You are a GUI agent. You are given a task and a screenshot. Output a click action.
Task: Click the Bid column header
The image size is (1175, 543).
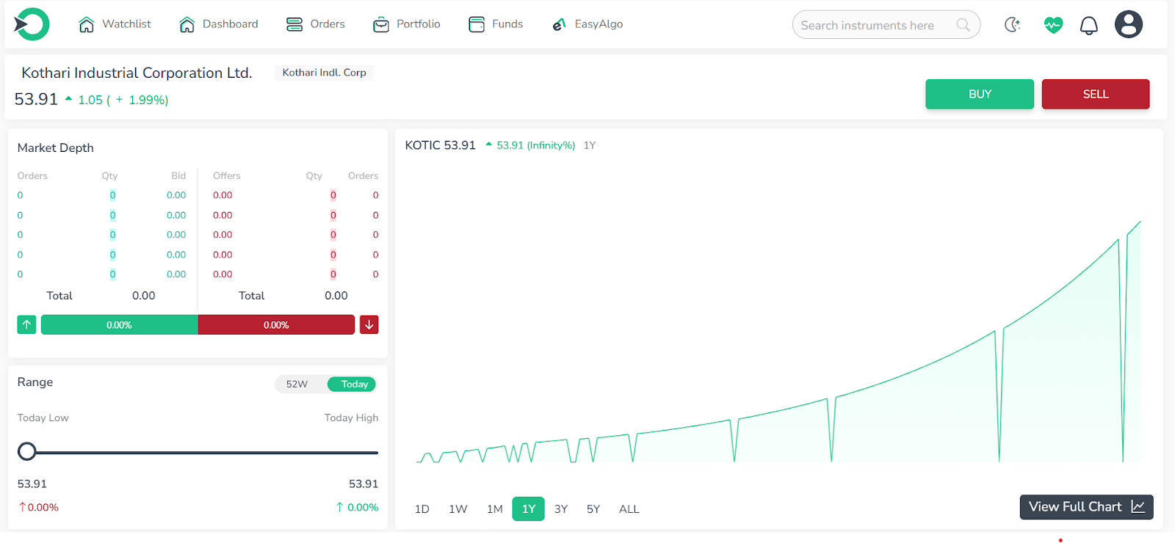point(178,176)
